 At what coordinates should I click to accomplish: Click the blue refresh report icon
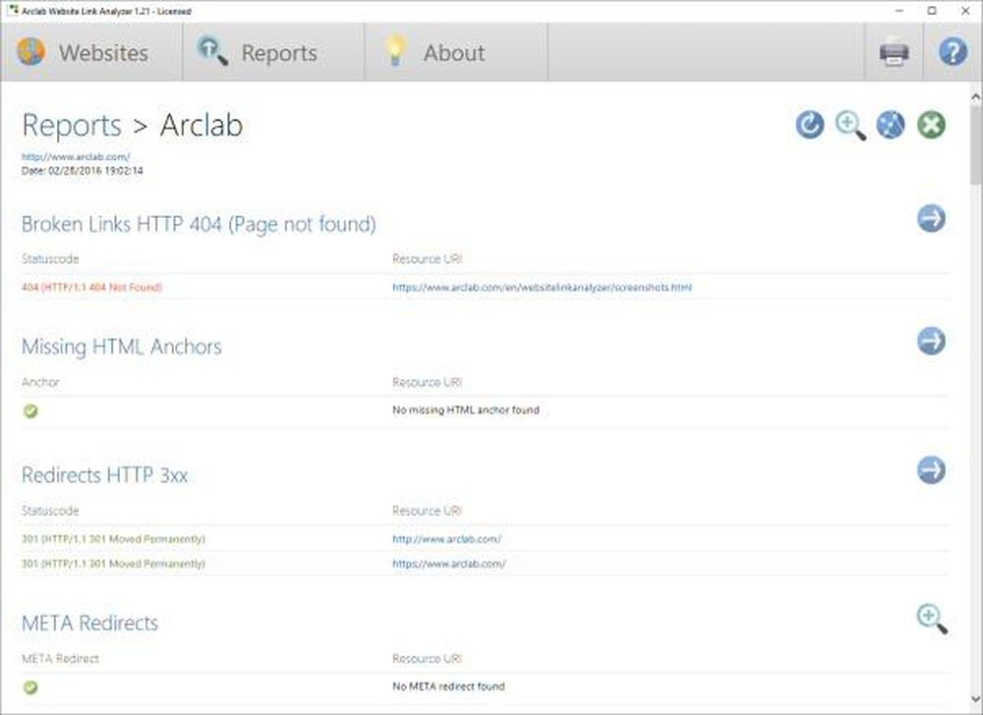click(809, 125)
